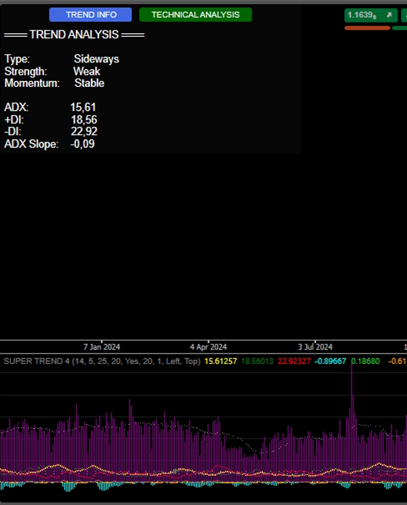Click the orange bar under the price button

367,28
